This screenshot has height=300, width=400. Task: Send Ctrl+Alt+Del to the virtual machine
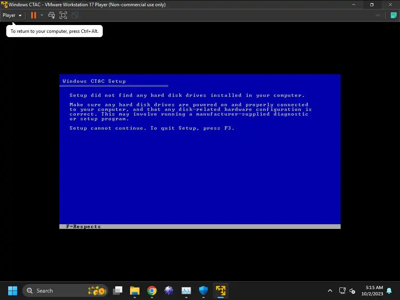[x=52, y=15]
